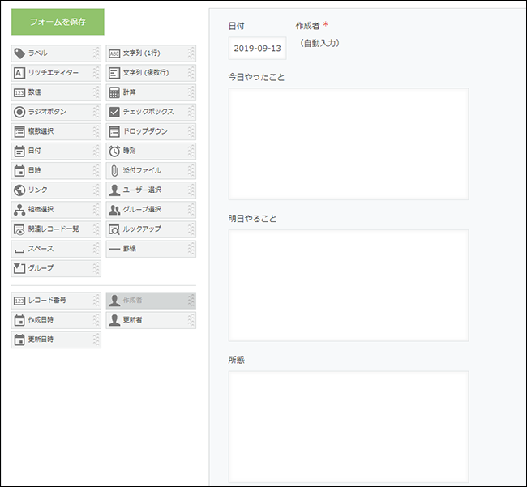This screenshot has height=487, width=527.
Task: Click the 添付ファイル paperclip icon
Action: click(x=114, y=170)
